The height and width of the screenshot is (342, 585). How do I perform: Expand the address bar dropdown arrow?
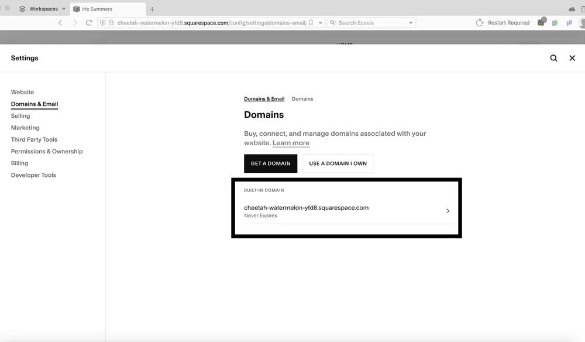click(320, 23)
